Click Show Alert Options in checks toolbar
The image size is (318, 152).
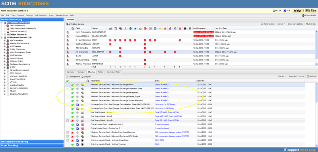point(296,76)
